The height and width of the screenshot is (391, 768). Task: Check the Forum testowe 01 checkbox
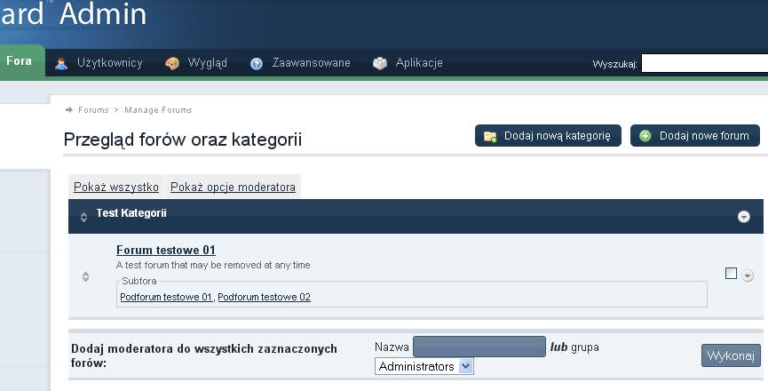tap(731, 274)
